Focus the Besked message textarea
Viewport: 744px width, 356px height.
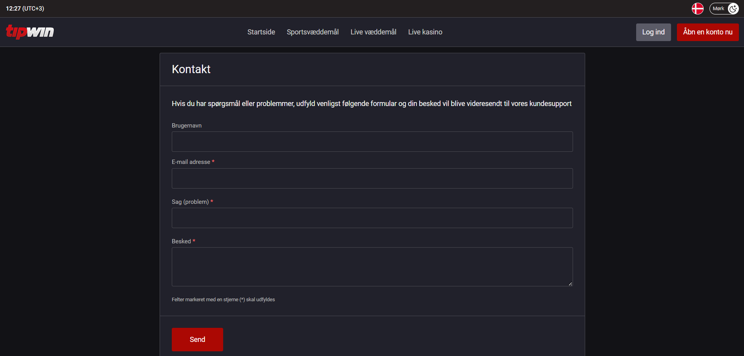click(x=372, y=267)
